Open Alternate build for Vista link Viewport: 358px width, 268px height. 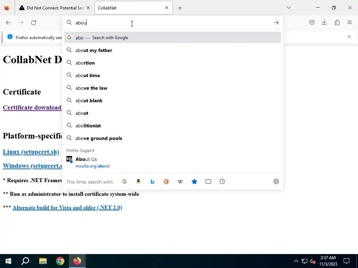coord(67,208)
